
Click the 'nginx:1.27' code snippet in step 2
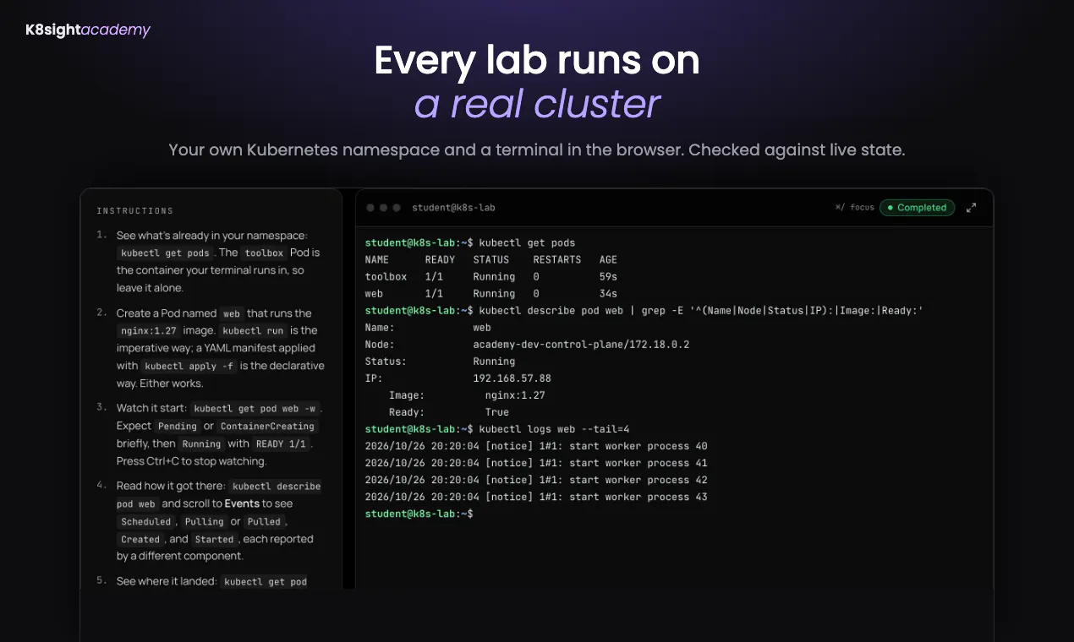[x=149, y=331]
